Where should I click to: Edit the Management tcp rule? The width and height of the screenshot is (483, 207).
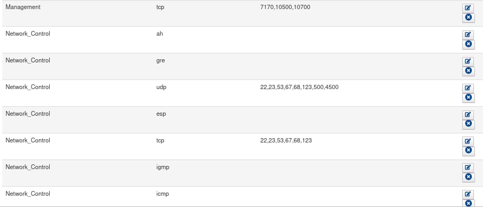[x=468, y=9]
